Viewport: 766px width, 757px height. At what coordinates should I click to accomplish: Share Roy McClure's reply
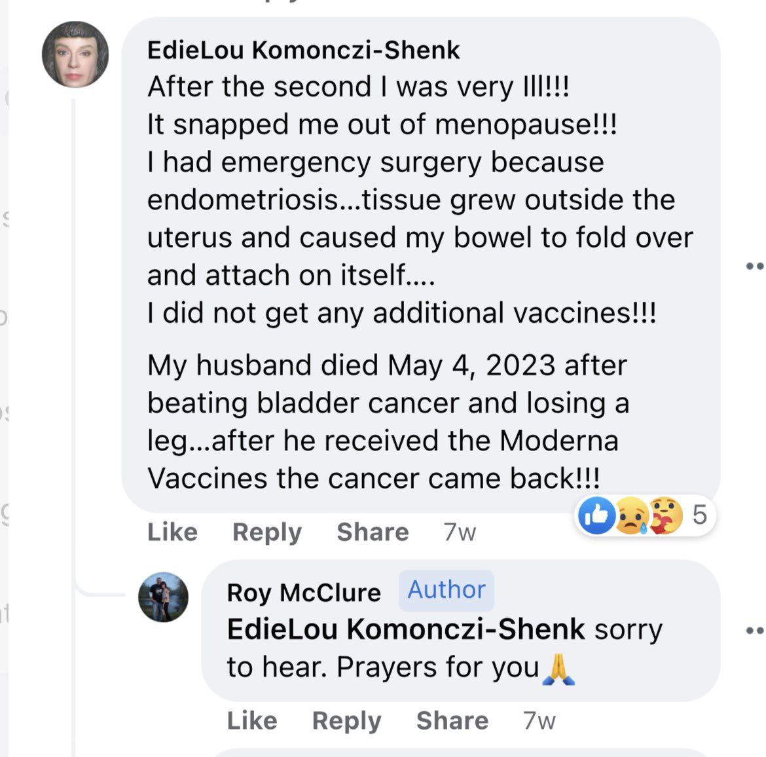(452, 720)
